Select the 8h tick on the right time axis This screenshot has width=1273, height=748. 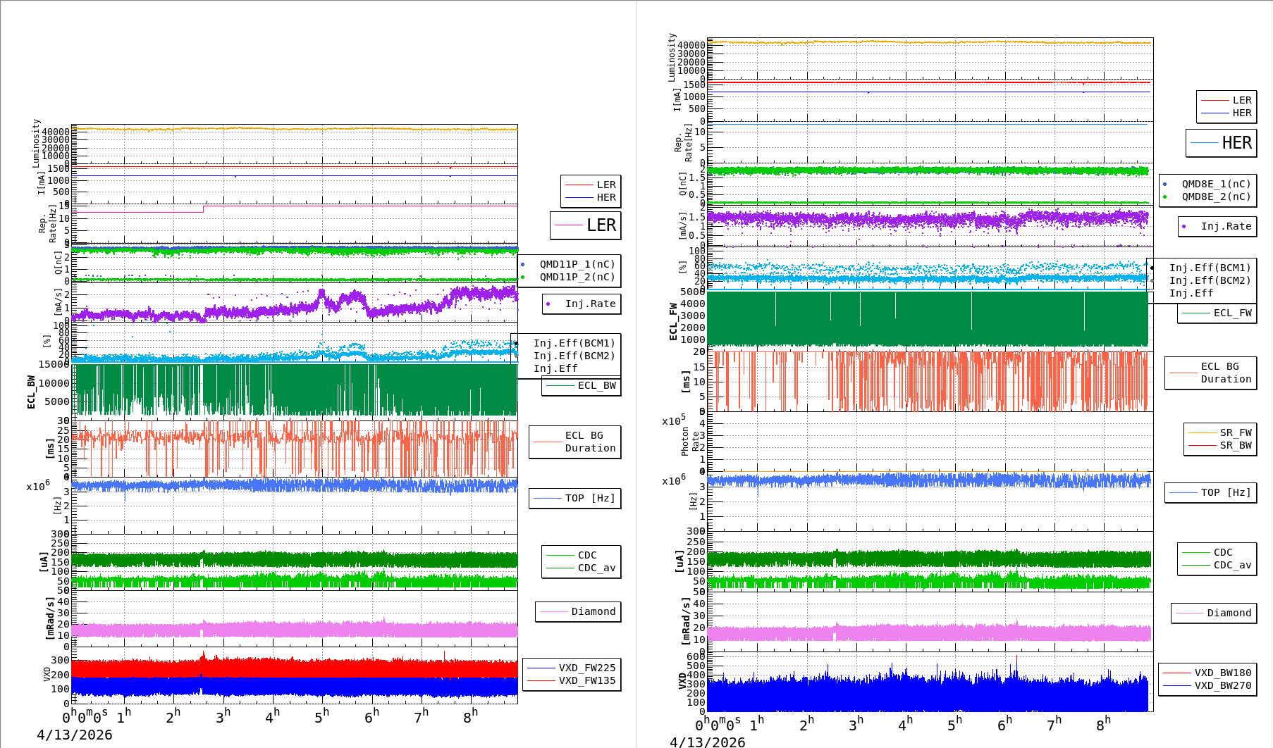click(1103, 723)
